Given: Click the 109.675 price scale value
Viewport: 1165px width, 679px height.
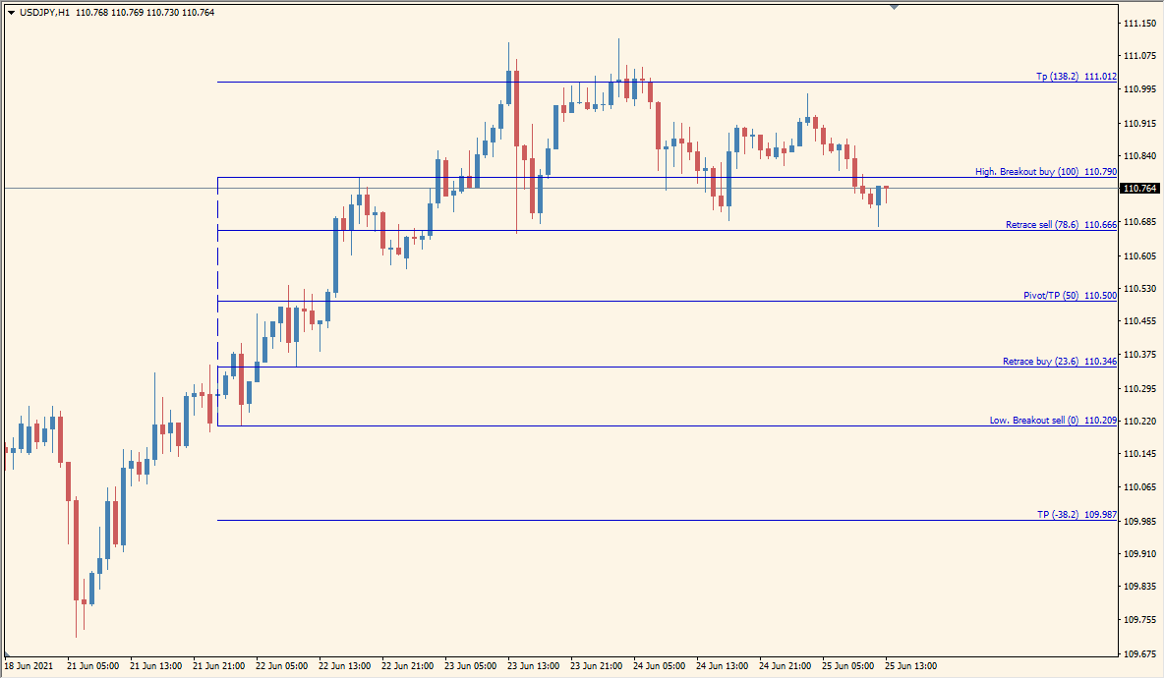Looking at the screenshot, I should tap(1139, 654).
